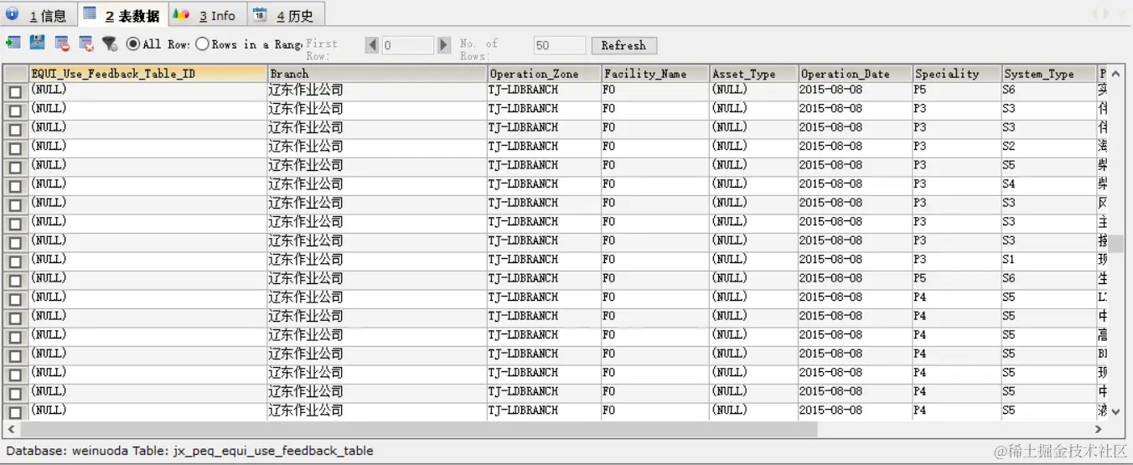
Task: Switch to the 1 信息 tab
Action: [39, 15]
